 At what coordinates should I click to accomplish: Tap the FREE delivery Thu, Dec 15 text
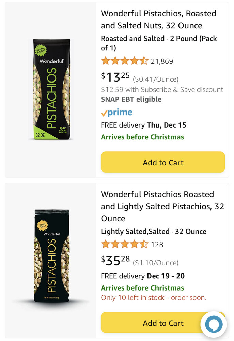[143, 125]
